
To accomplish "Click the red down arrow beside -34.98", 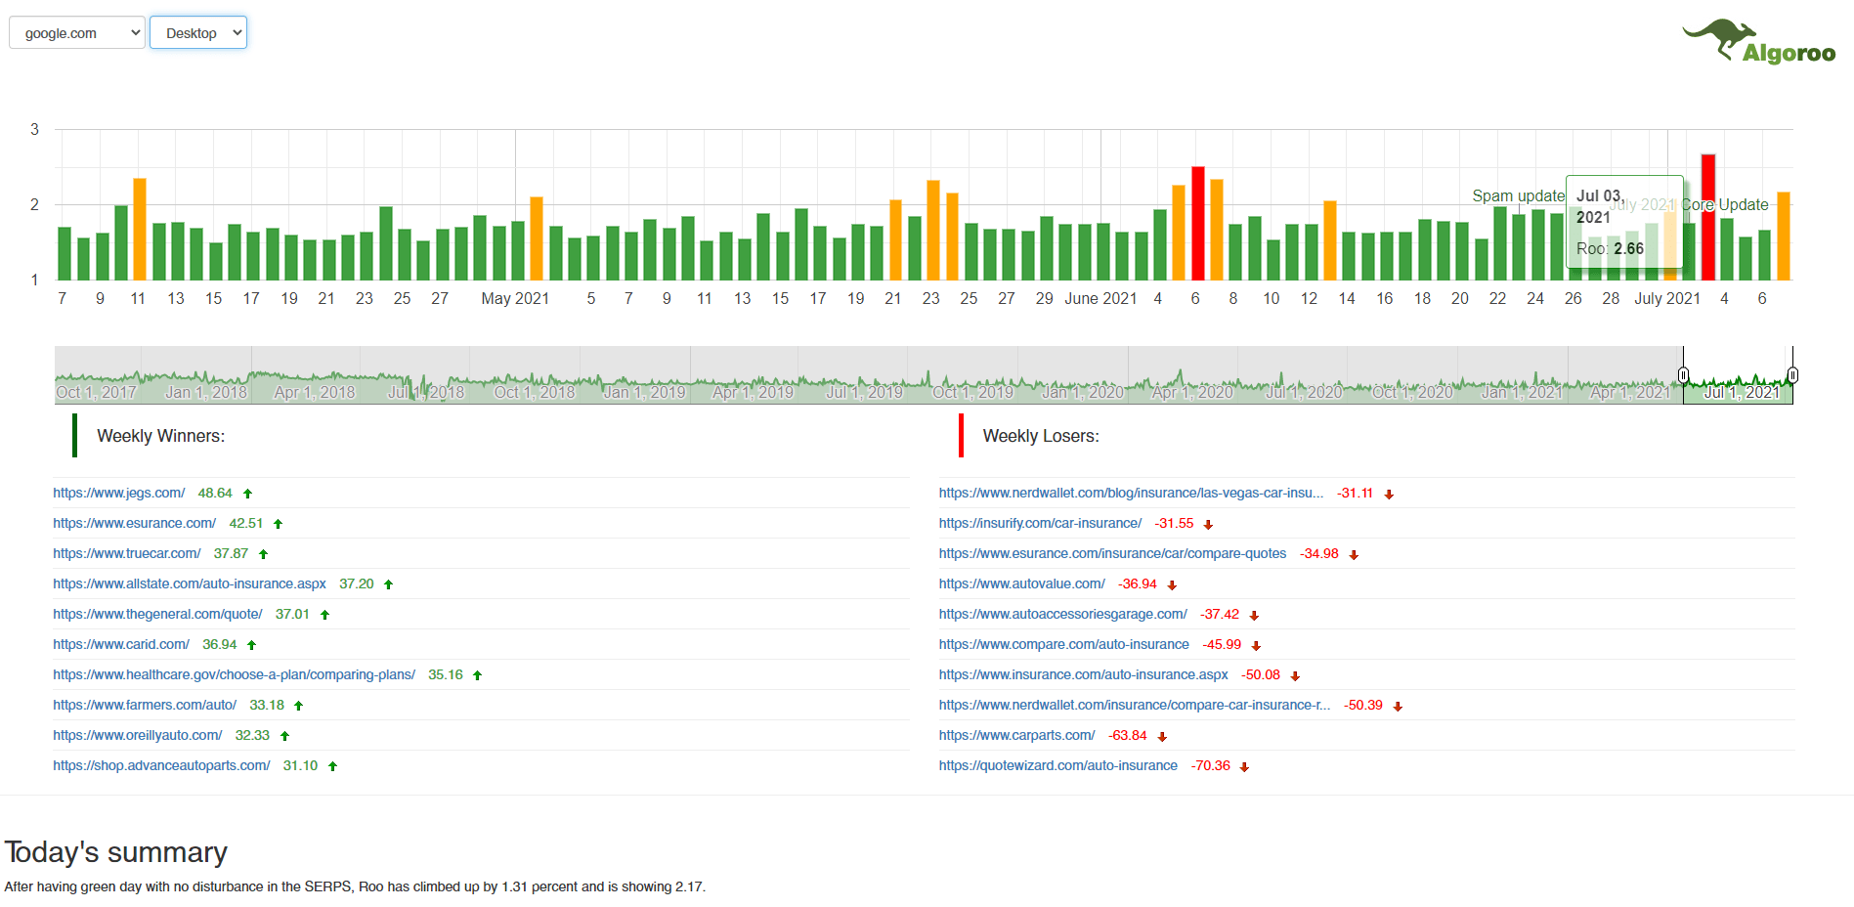I will coord(1355,555).
